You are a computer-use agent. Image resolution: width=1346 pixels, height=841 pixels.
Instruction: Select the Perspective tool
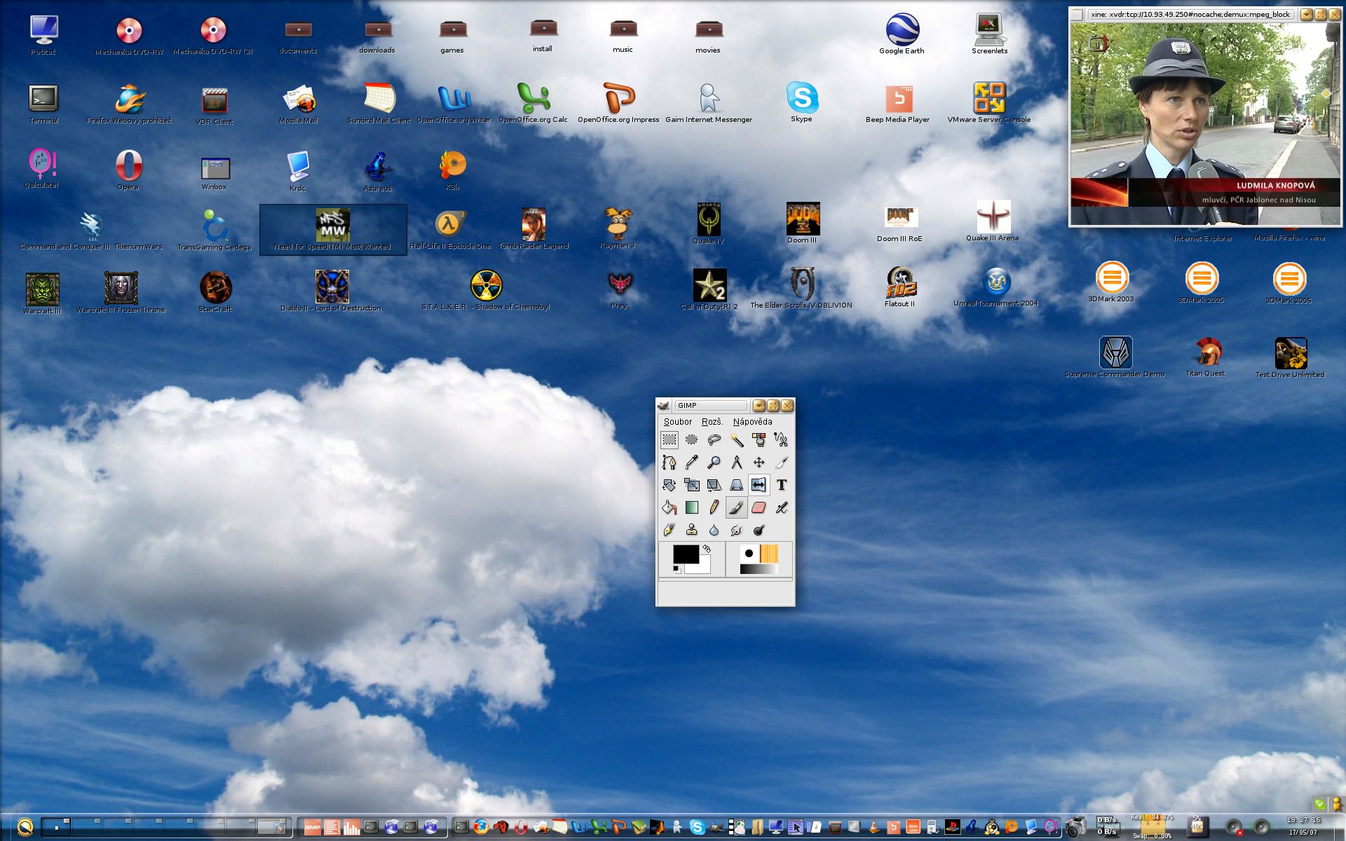click(x=737, y=485)
